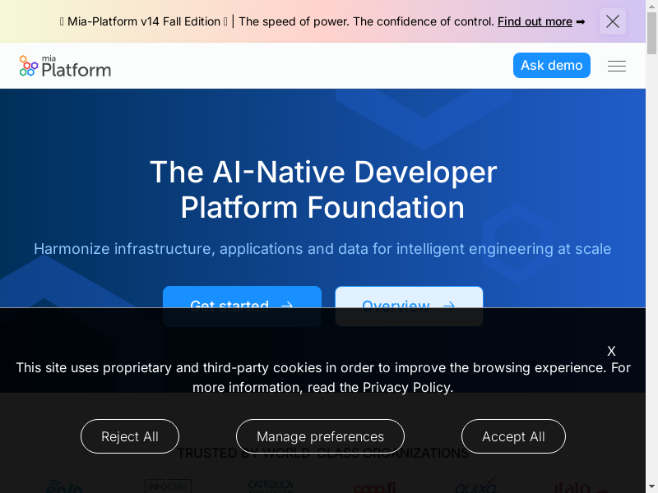Click the scrollbar down arrow
Image resolution: width=658 pixels, height=493 pixels.
[x=652, y=488]
